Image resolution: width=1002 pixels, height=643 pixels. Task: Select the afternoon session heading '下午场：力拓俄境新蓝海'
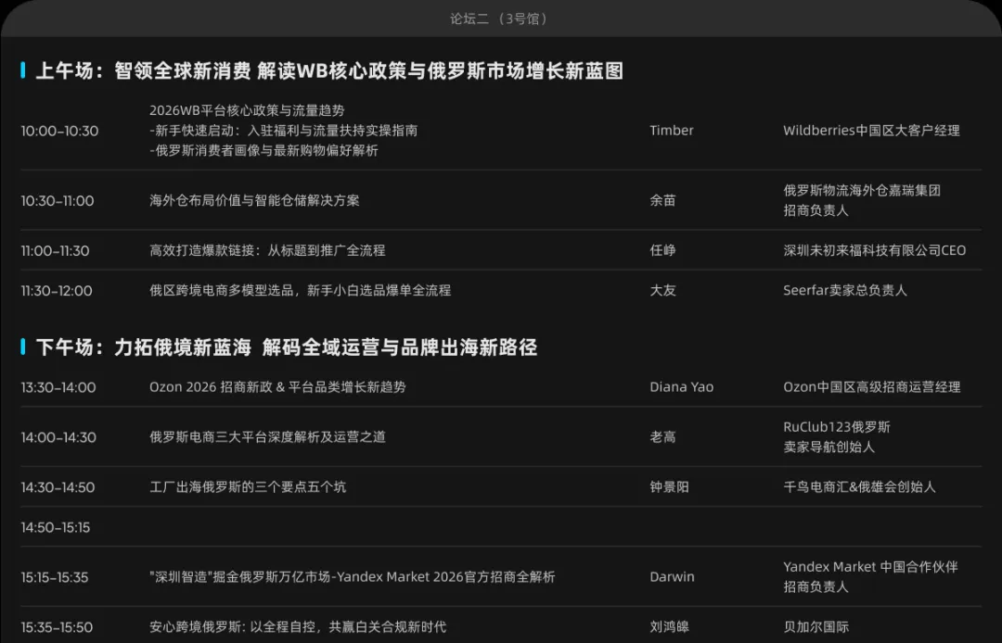(x=143, y=347)
